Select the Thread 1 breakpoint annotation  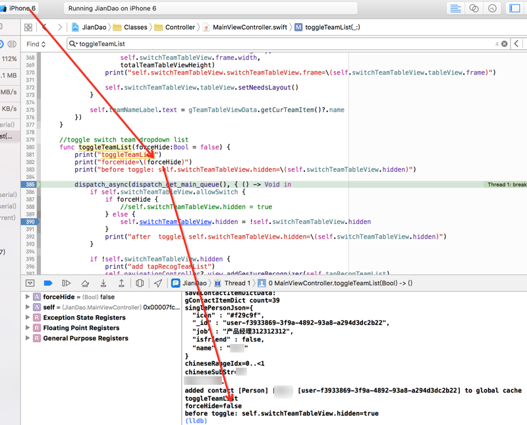tap(507, 184)
